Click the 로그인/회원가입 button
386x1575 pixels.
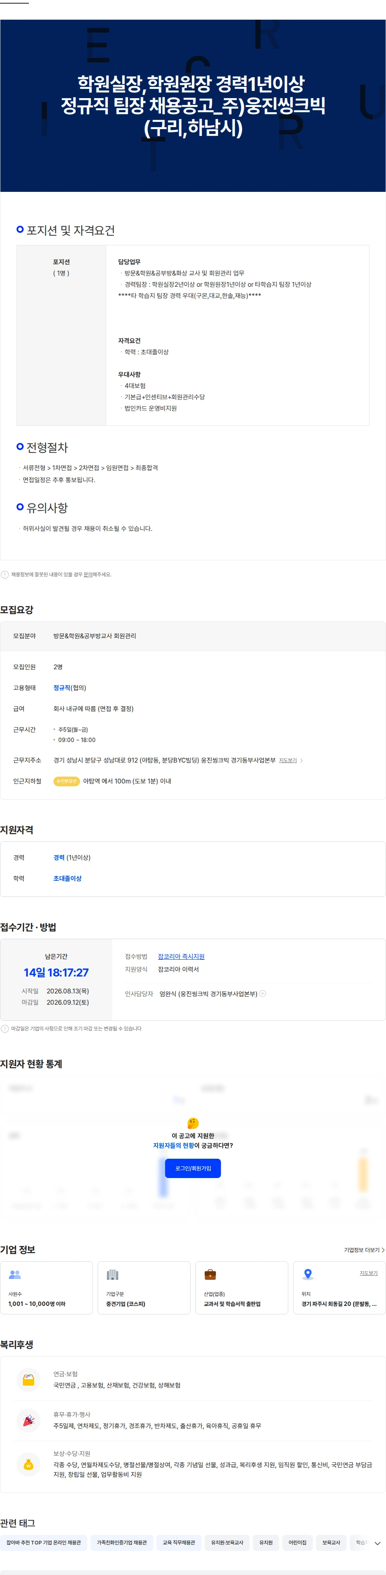pyautogui.click(x=193, y=1168)
